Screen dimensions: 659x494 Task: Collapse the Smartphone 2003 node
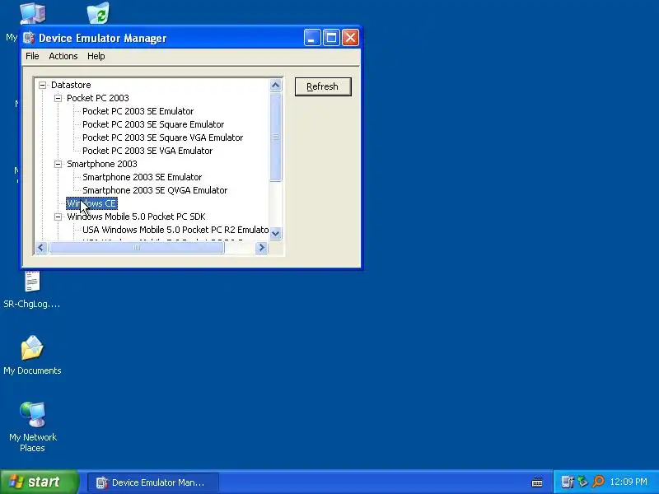pos(58,164)
